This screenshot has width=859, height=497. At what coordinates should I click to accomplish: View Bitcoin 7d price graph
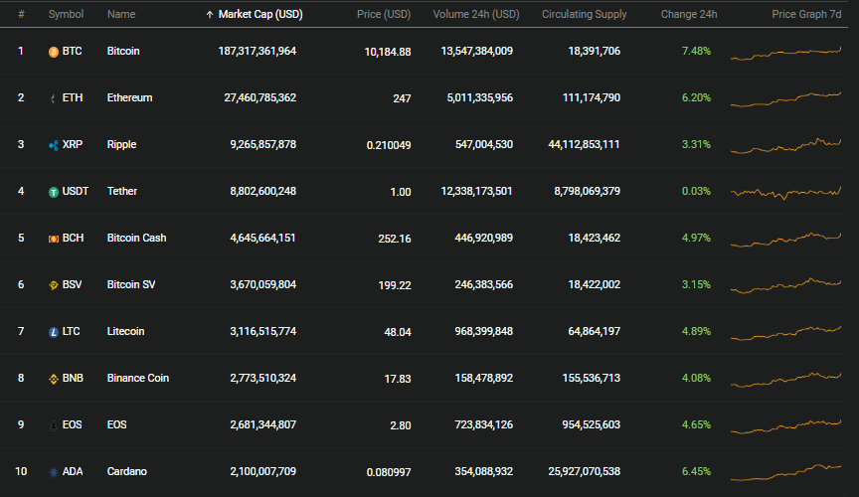[785, 53]
